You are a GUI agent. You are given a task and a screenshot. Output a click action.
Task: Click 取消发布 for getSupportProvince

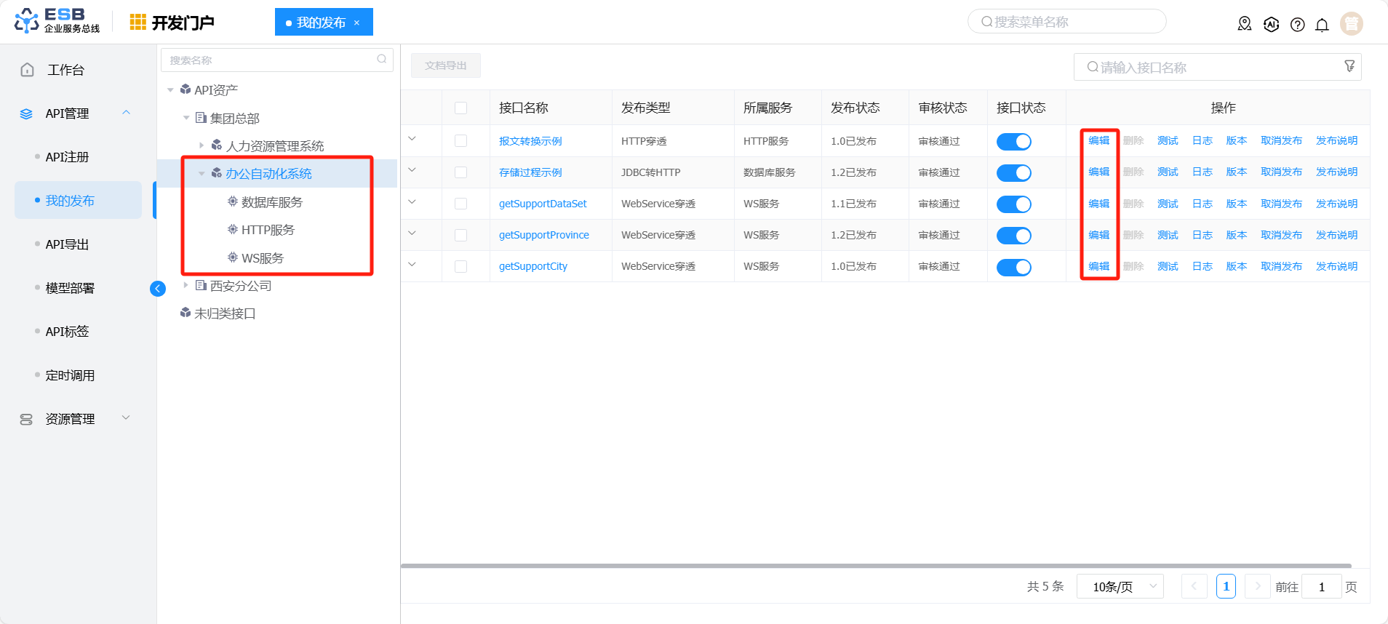pos(1281,235)
